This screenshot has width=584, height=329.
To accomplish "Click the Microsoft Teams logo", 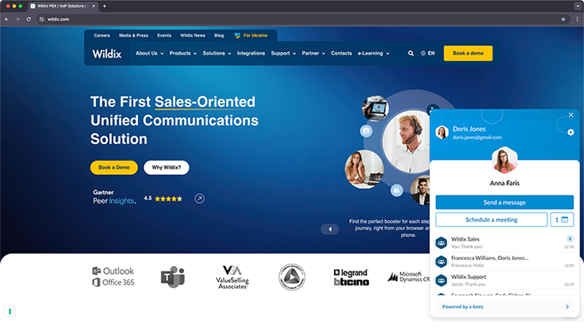I will (x=172, y=277).
